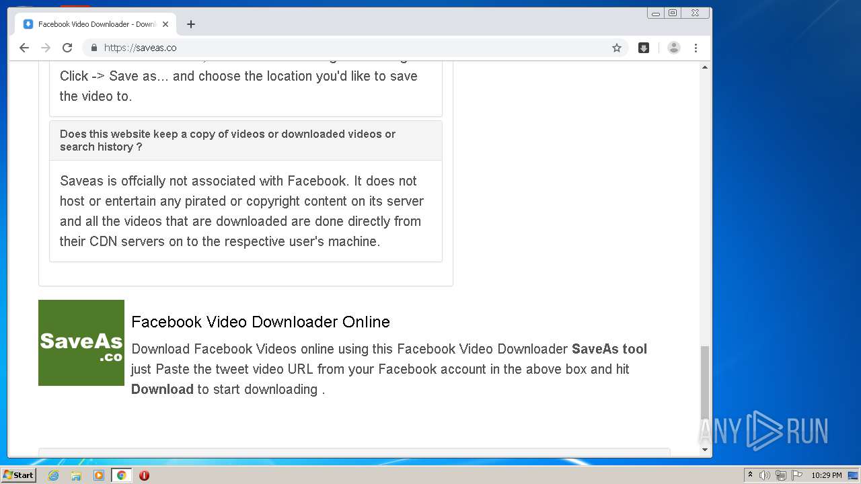Select the Facebook Video Downloader tab
Screen dimensions: 861x484
[x=96, y=24]
